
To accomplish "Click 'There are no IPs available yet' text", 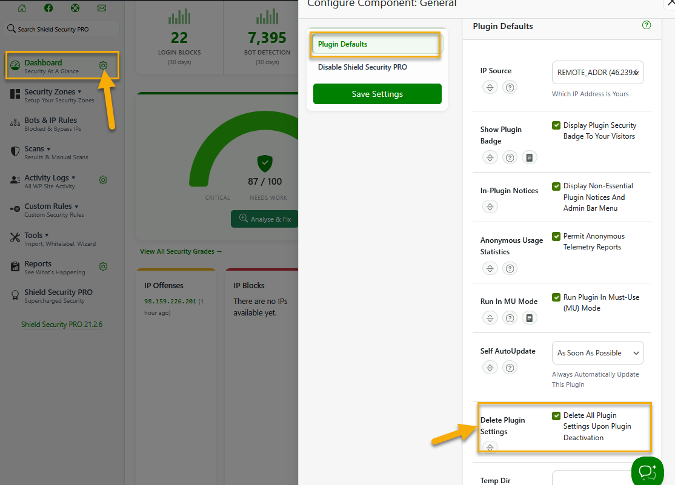I will tap(261, 307).
